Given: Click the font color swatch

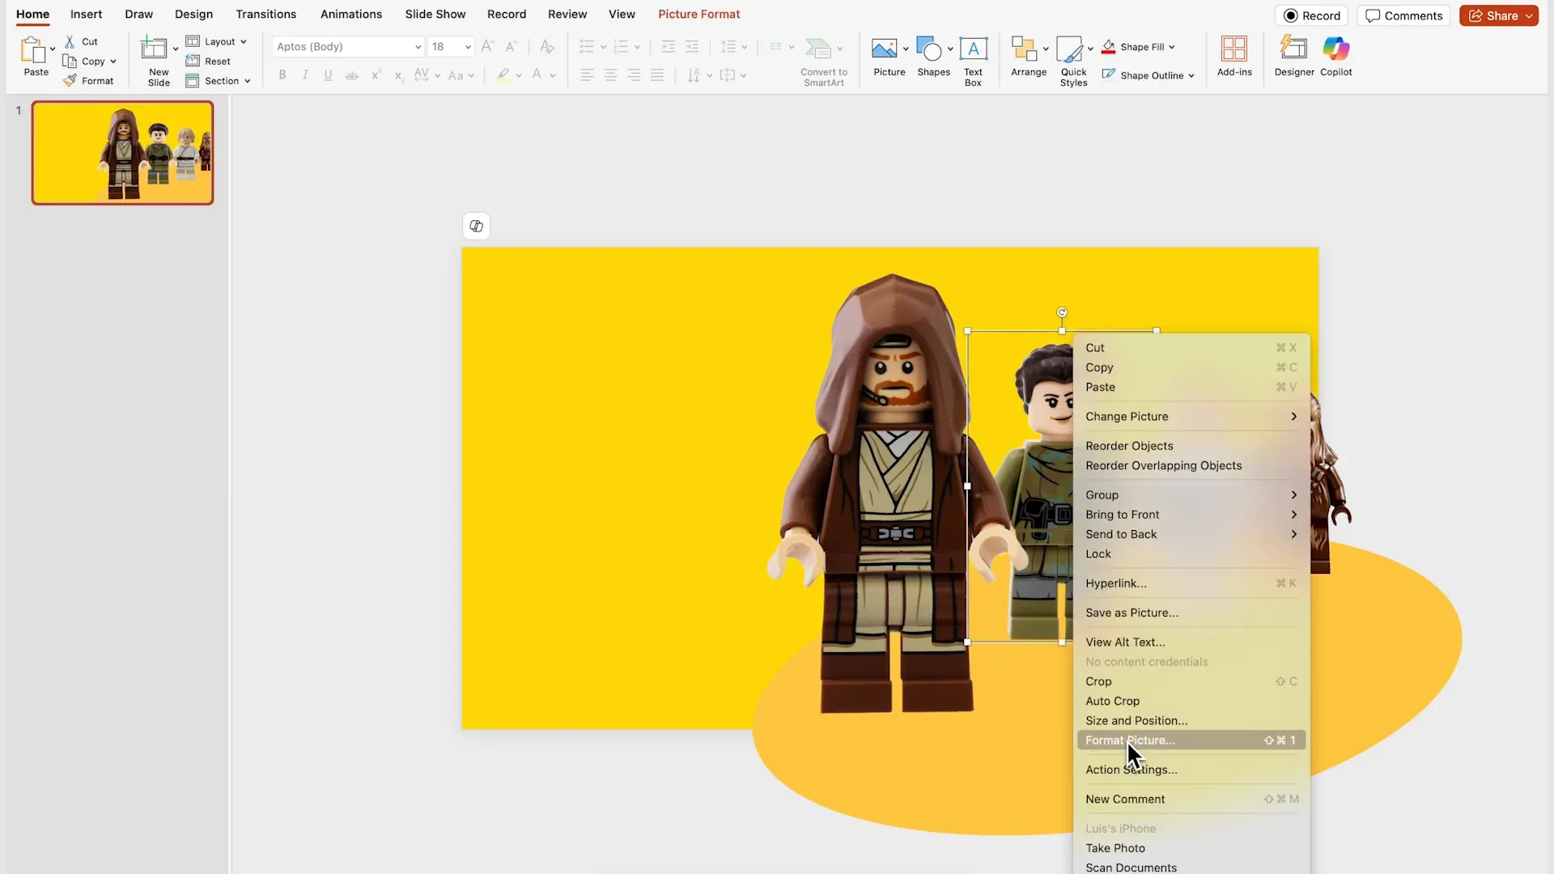Looking at the screenshot, I should pyautogui.click(x=537, y=75).
